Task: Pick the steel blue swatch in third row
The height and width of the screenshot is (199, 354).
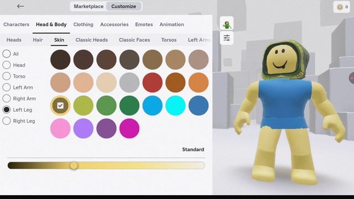Action: [x=199, y=106]
